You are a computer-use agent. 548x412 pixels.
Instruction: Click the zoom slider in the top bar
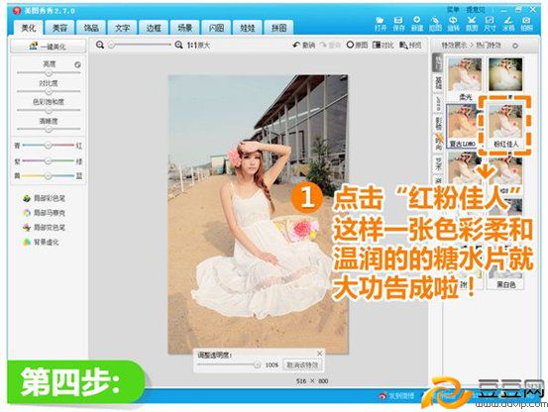pyautogui.click(x=140, y=45)
